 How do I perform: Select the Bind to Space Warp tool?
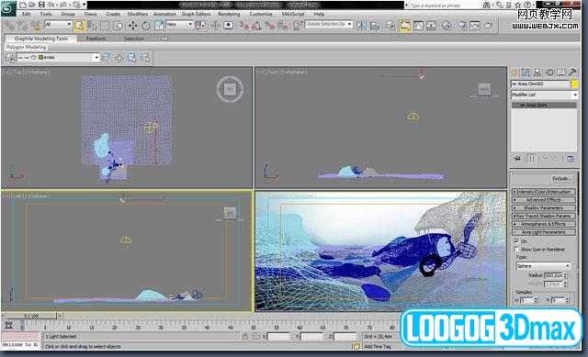[x=36, y=26]
